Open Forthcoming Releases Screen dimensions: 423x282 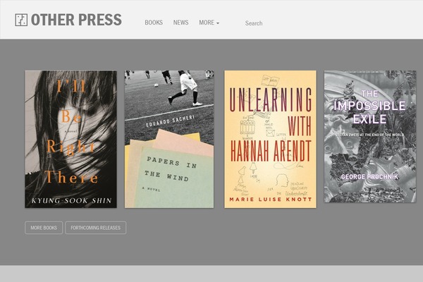pos(95,228)
